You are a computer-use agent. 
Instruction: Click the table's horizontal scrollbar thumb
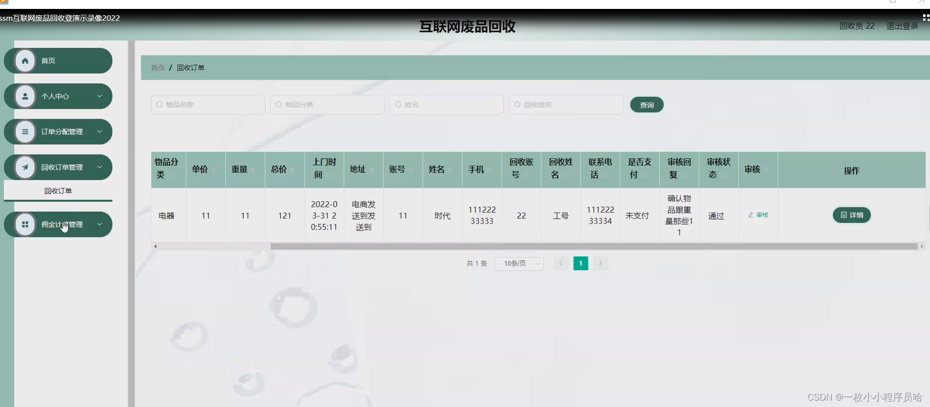tap(594, 246)
